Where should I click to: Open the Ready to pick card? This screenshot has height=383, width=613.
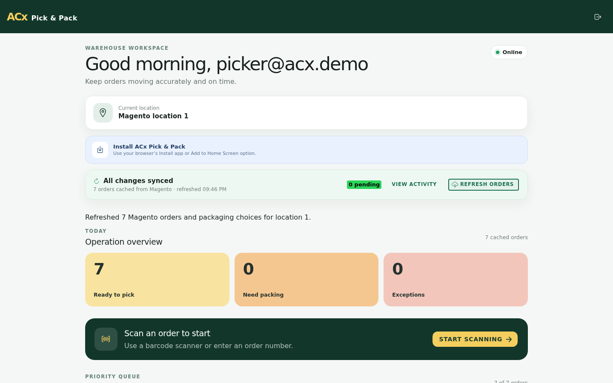pos(157,280)
